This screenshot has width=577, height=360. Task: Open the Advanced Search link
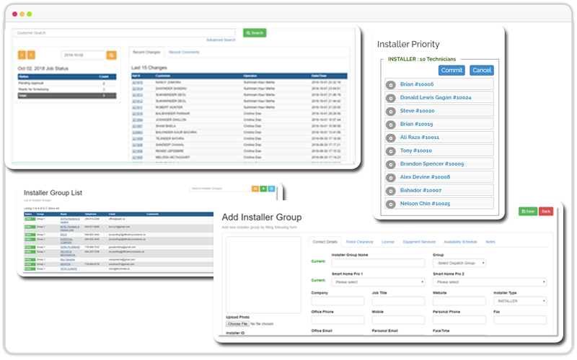tap(220, 40)
